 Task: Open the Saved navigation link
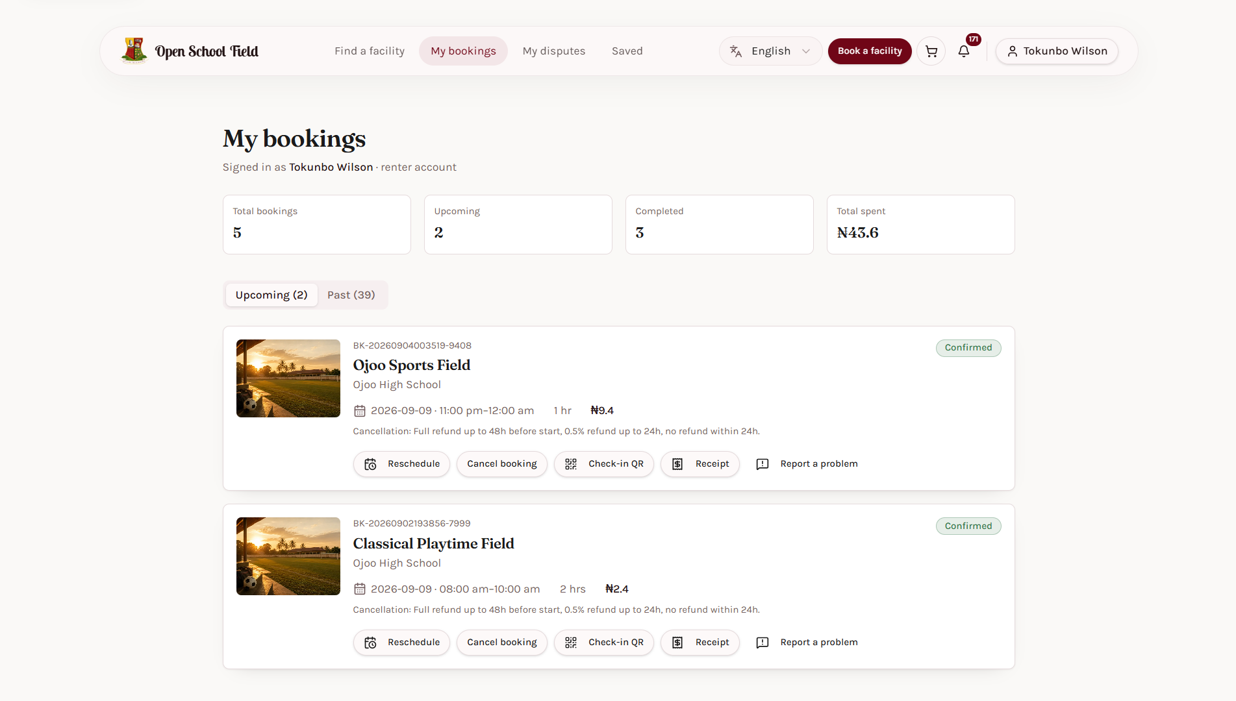click(x=627, y=51)
